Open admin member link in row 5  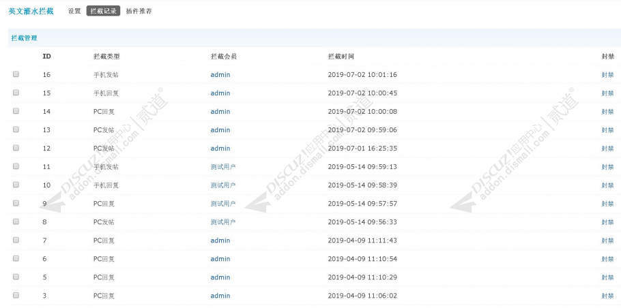(220, 277)
